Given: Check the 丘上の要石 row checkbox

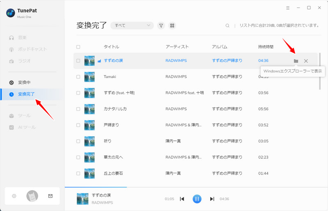Looking at the screenshot, I should tap(78, 174).
